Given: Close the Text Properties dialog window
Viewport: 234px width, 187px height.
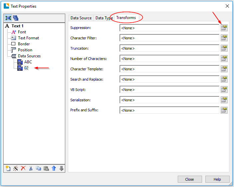Looking at the screenshot, I should click(227, 6).
